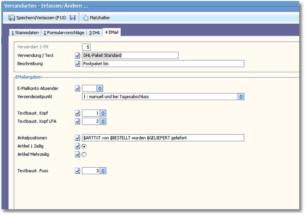This screenshot has height=215, width=305.
Task: Click edit icon beside Textbaust. Kopf
Action: point(77,113)
